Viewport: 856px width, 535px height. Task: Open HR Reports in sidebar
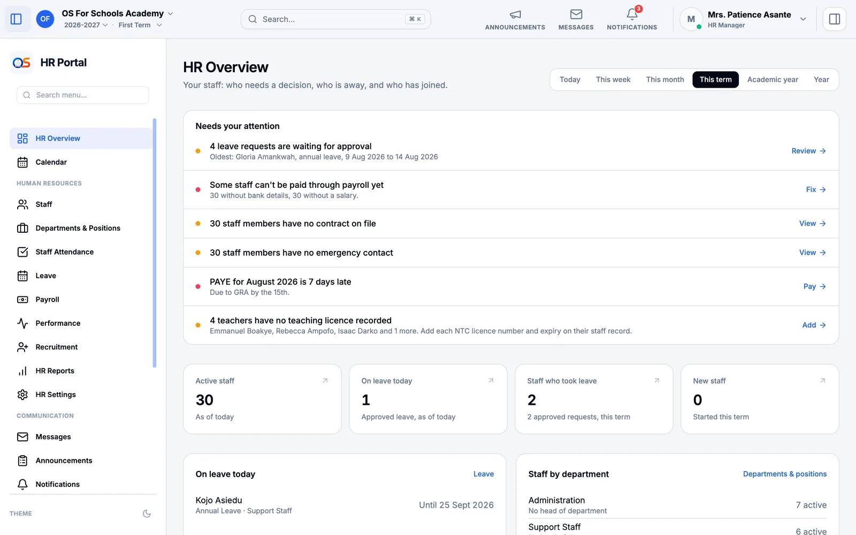(x=81, y=371)
